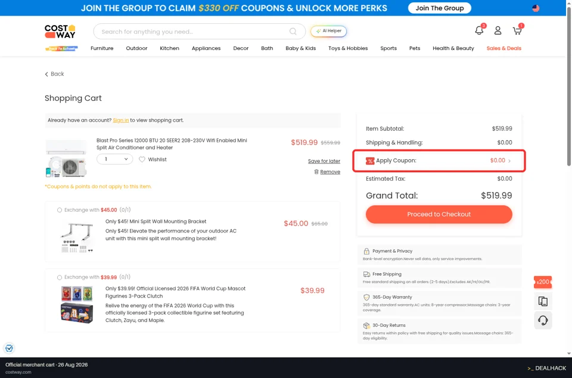This screenshot has width=572, height=378.
Task: Click FIFA World Cup Mascot Figurines title
Action: (175, 292)
